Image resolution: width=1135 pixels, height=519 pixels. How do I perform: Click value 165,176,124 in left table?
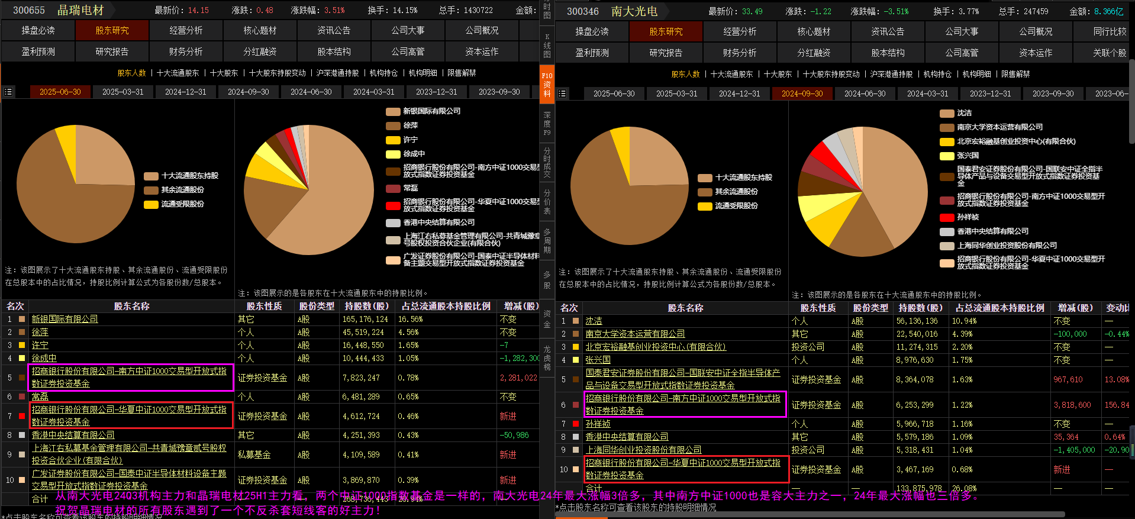coord(365,319)
